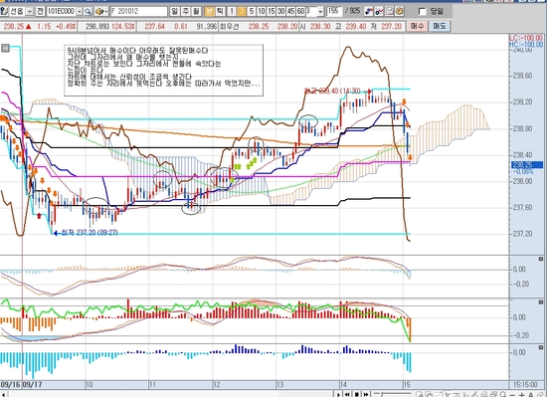The width and height of the screenshot is (547, 397).
Task: Click the HC:-100.00 label at top right
Action: (x=526, y=45)
